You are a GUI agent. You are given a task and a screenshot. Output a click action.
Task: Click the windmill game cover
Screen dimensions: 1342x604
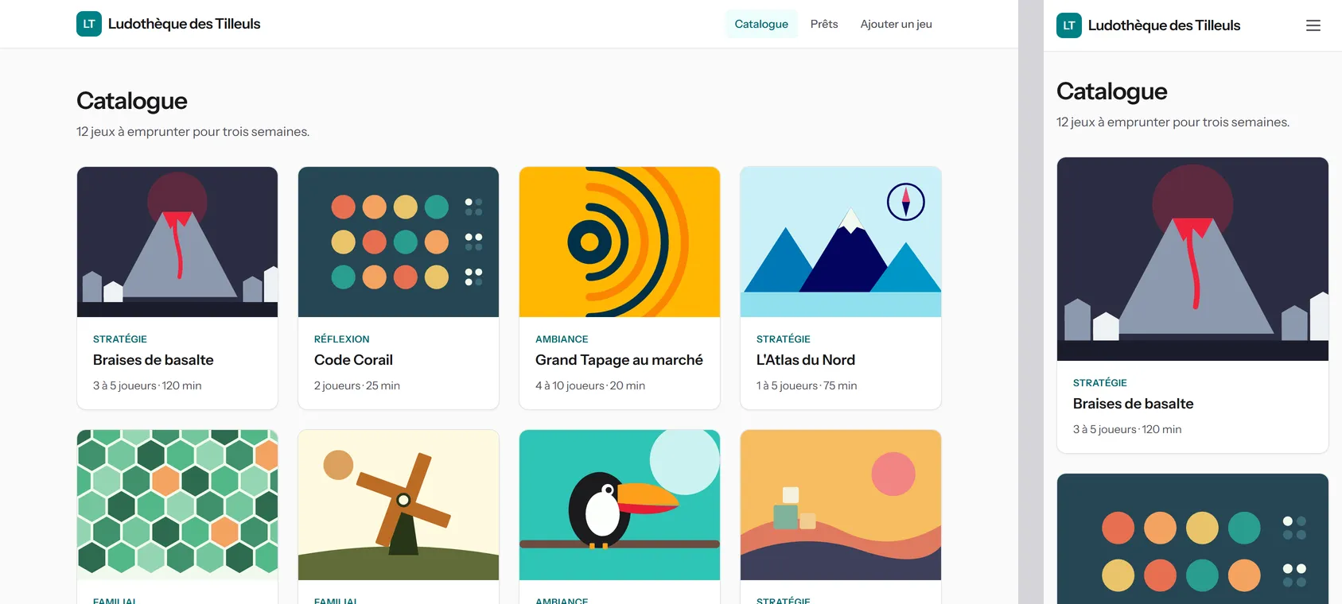(399, 505)
